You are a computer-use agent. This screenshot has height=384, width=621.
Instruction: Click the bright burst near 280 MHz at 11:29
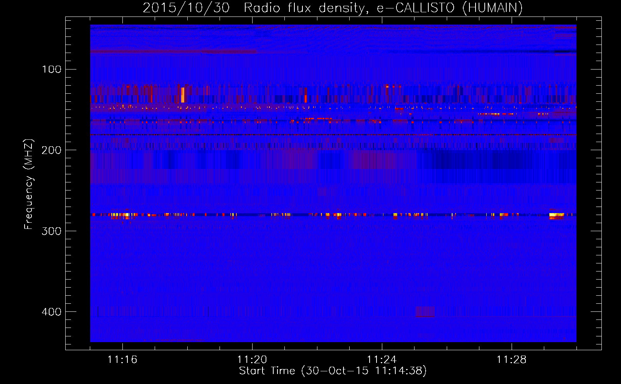click(557, 216)
